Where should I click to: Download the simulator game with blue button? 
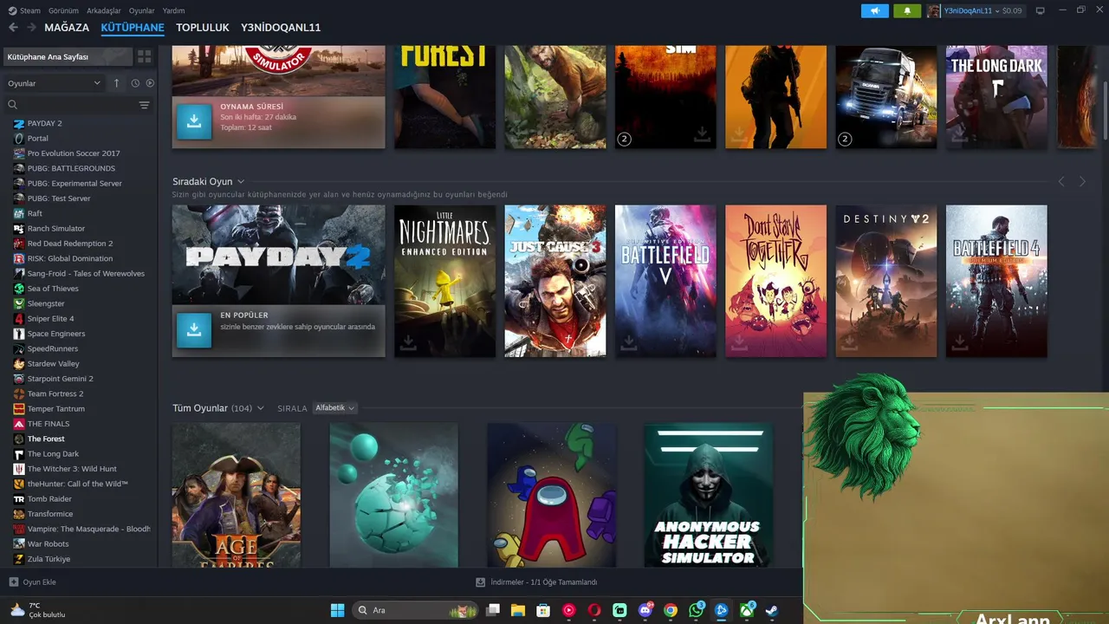(194, 122)
